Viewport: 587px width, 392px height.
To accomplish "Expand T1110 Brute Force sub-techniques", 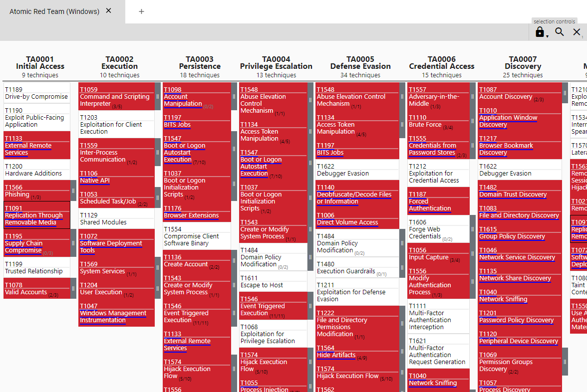I will (472, 121).
